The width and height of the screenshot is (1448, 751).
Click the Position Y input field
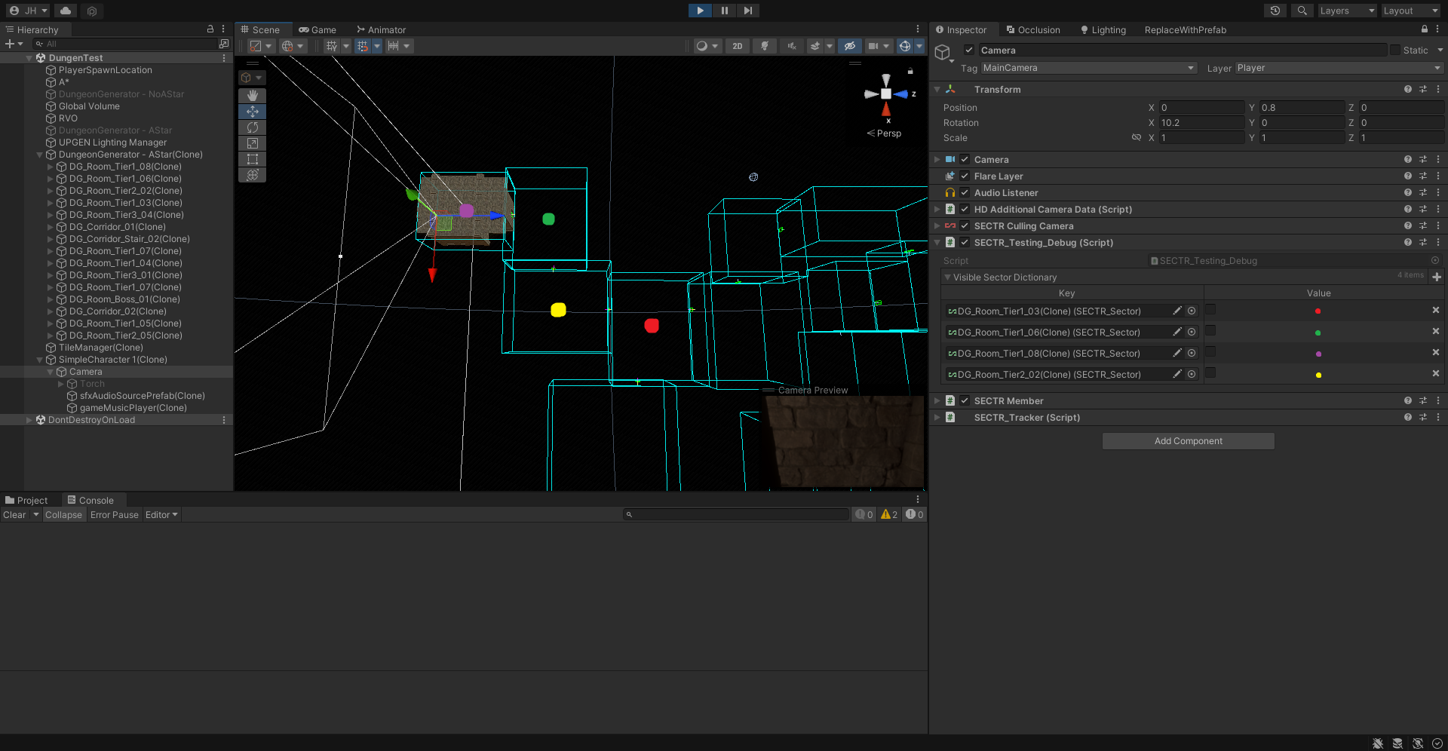(1300, 108)
